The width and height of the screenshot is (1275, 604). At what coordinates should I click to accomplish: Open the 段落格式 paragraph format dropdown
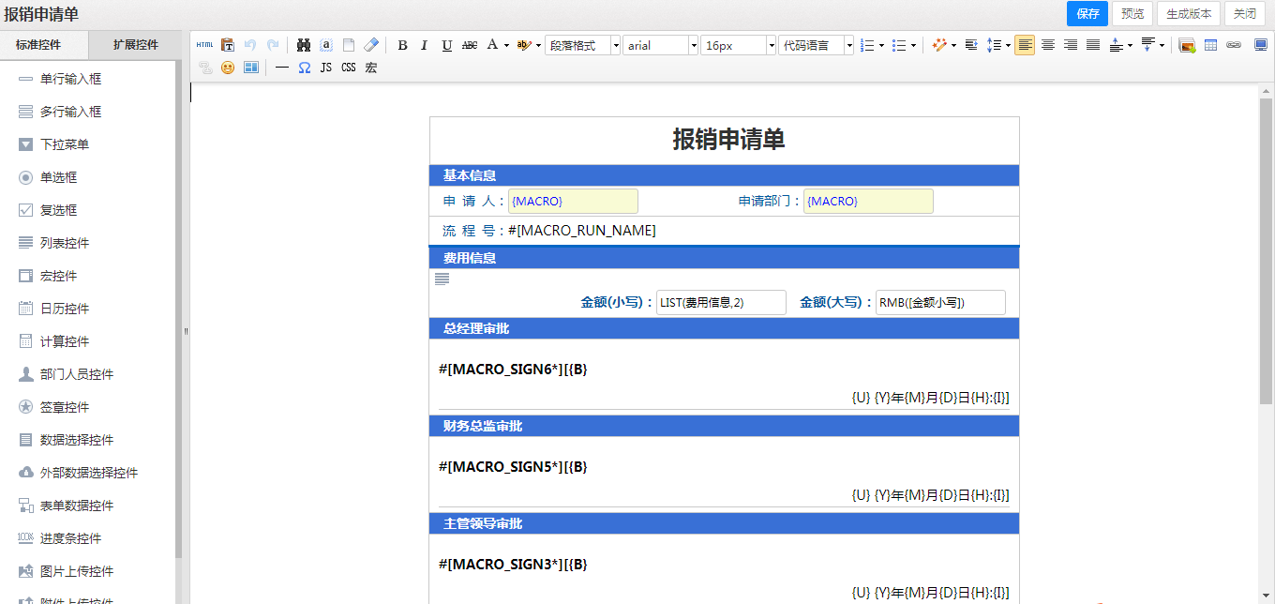coord(582,45)
